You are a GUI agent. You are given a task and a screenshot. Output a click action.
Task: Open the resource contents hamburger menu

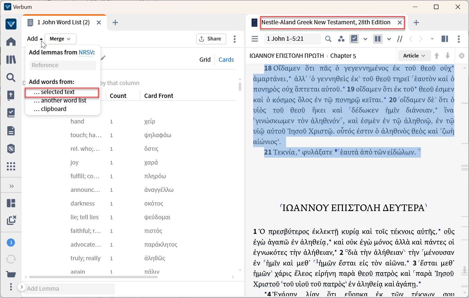tap(255, 39)
